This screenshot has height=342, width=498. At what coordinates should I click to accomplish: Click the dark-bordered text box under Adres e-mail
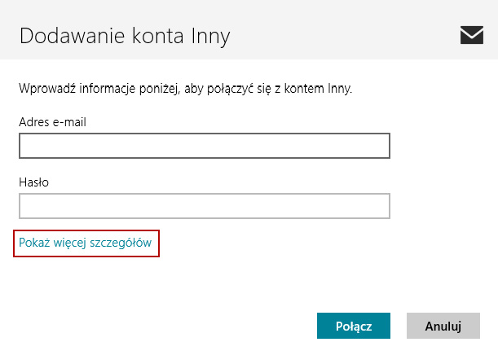204,146
